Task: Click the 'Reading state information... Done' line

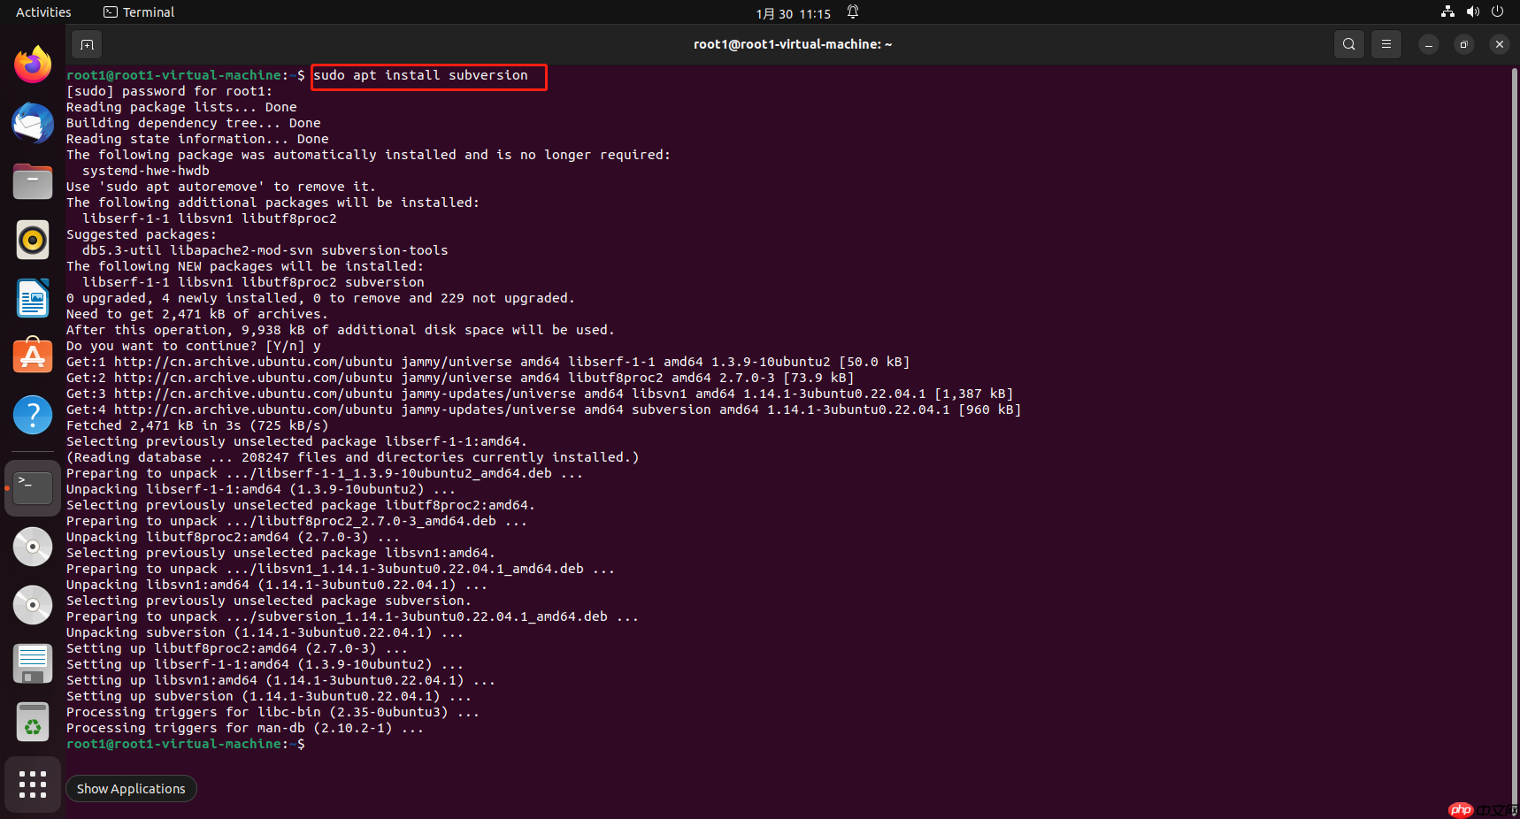Action: click(x=197, y=140)
